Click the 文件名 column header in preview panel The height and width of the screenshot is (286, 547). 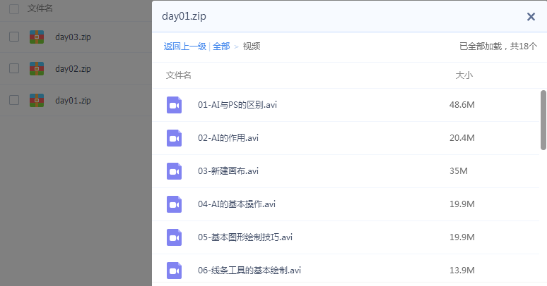click(178, 75)
